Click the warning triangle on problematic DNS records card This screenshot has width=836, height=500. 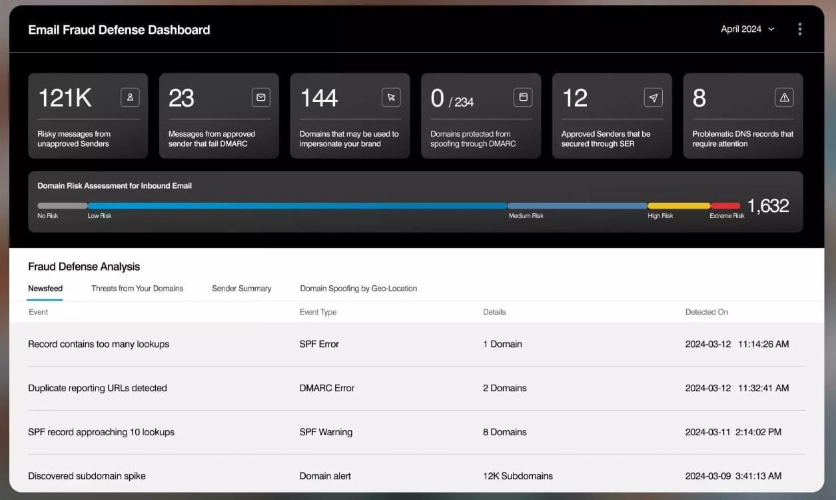784,97
